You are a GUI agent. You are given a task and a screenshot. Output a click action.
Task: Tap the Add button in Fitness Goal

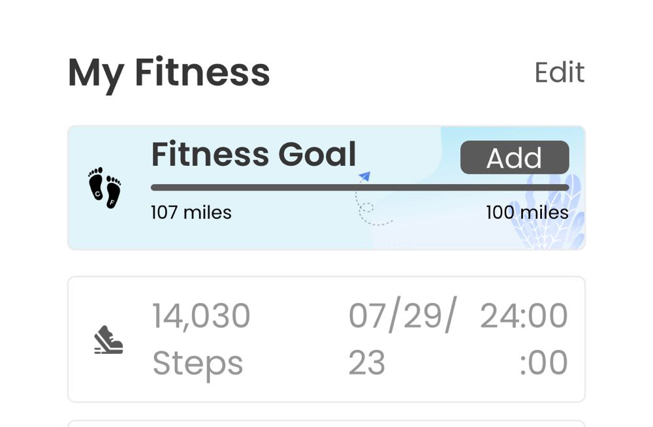coord(515,157)
